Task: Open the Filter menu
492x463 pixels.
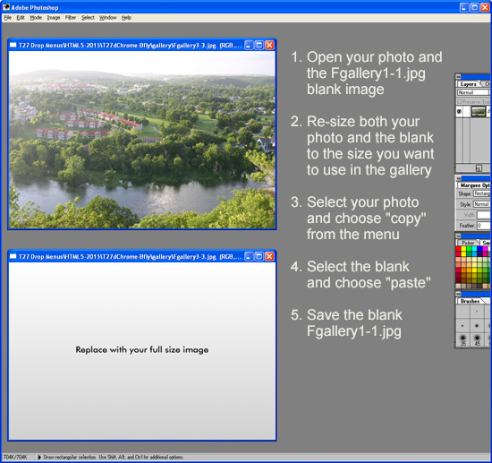Action: click(71, 18)
